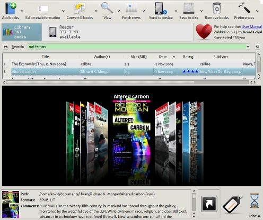
Task: Click the clear search button
Action: click(257, 47)
